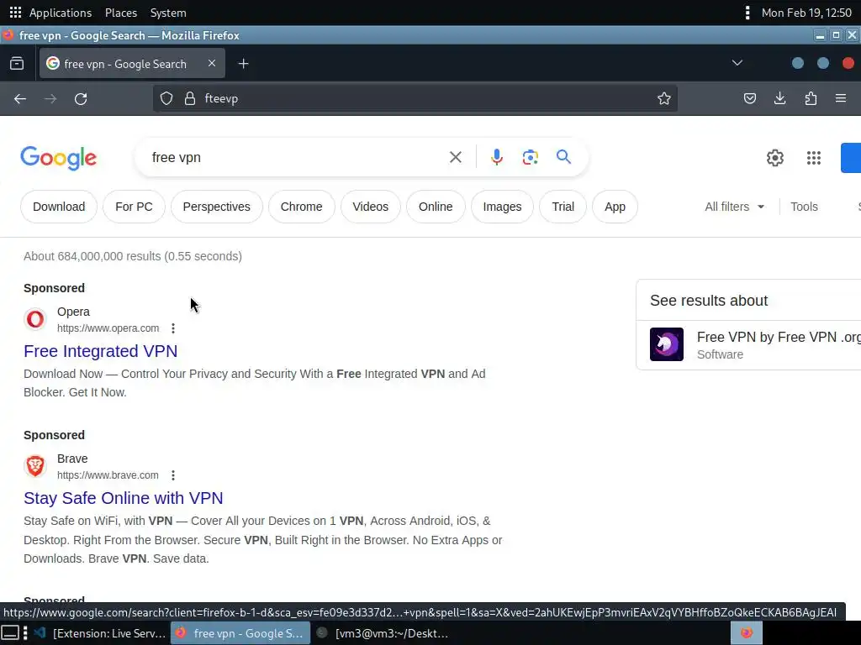861x645 pixels.
Task: Open the Places menu
Action: coord(121,13)
